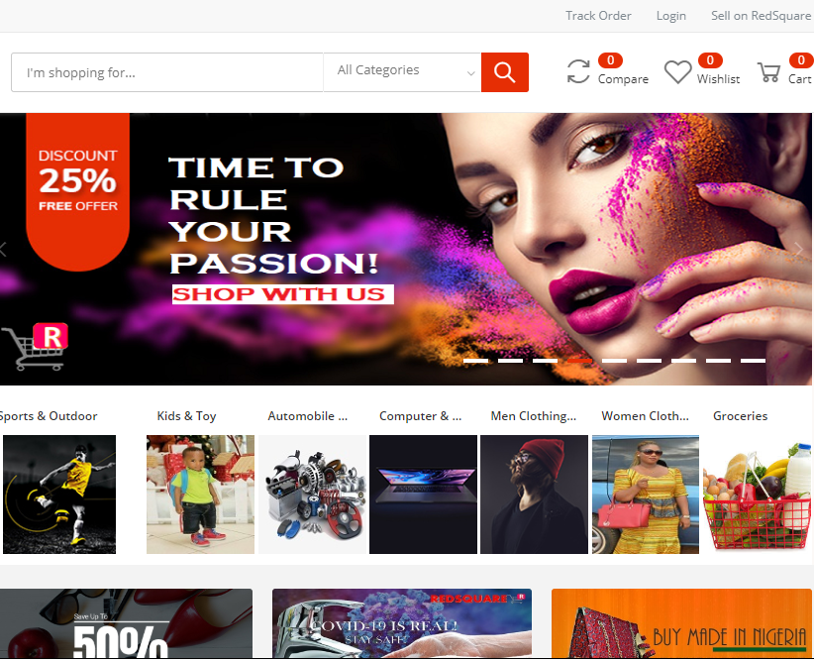Go to next banner slide arrow
This screenshot has height=662, width=814.
(800, 249)
